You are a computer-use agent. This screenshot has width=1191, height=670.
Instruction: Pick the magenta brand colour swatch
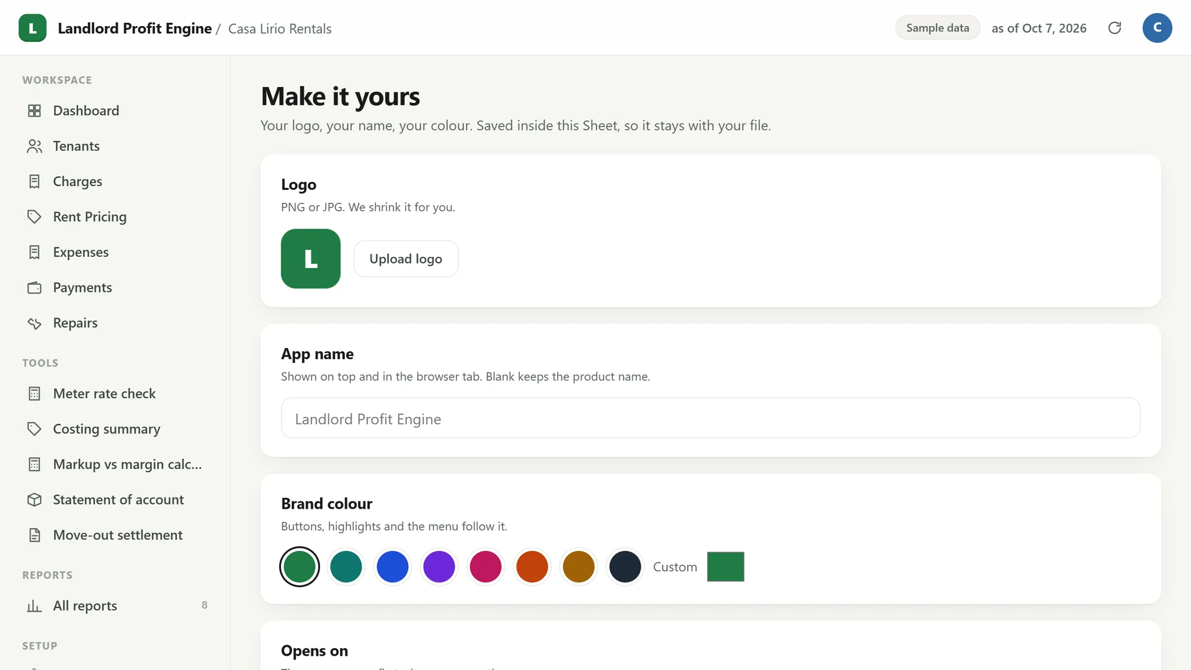(x=486, y=566)
